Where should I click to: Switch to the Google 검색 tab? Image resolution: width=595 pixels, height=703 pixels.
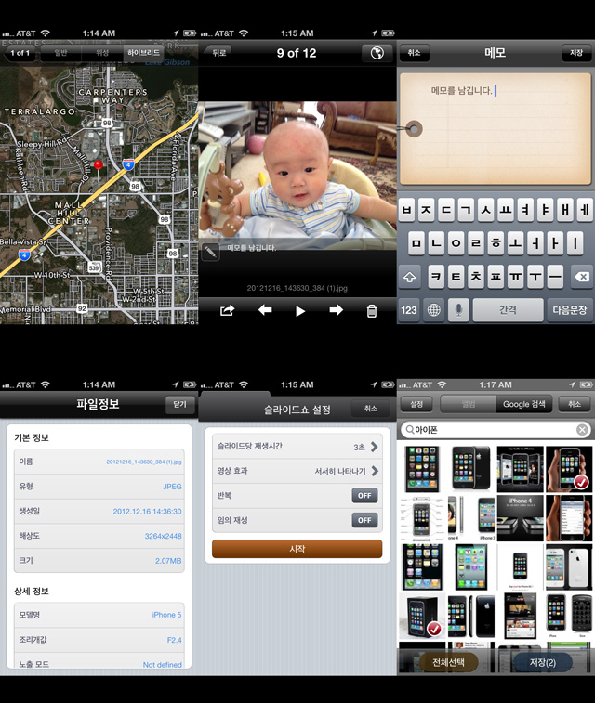tap(524, 404)
